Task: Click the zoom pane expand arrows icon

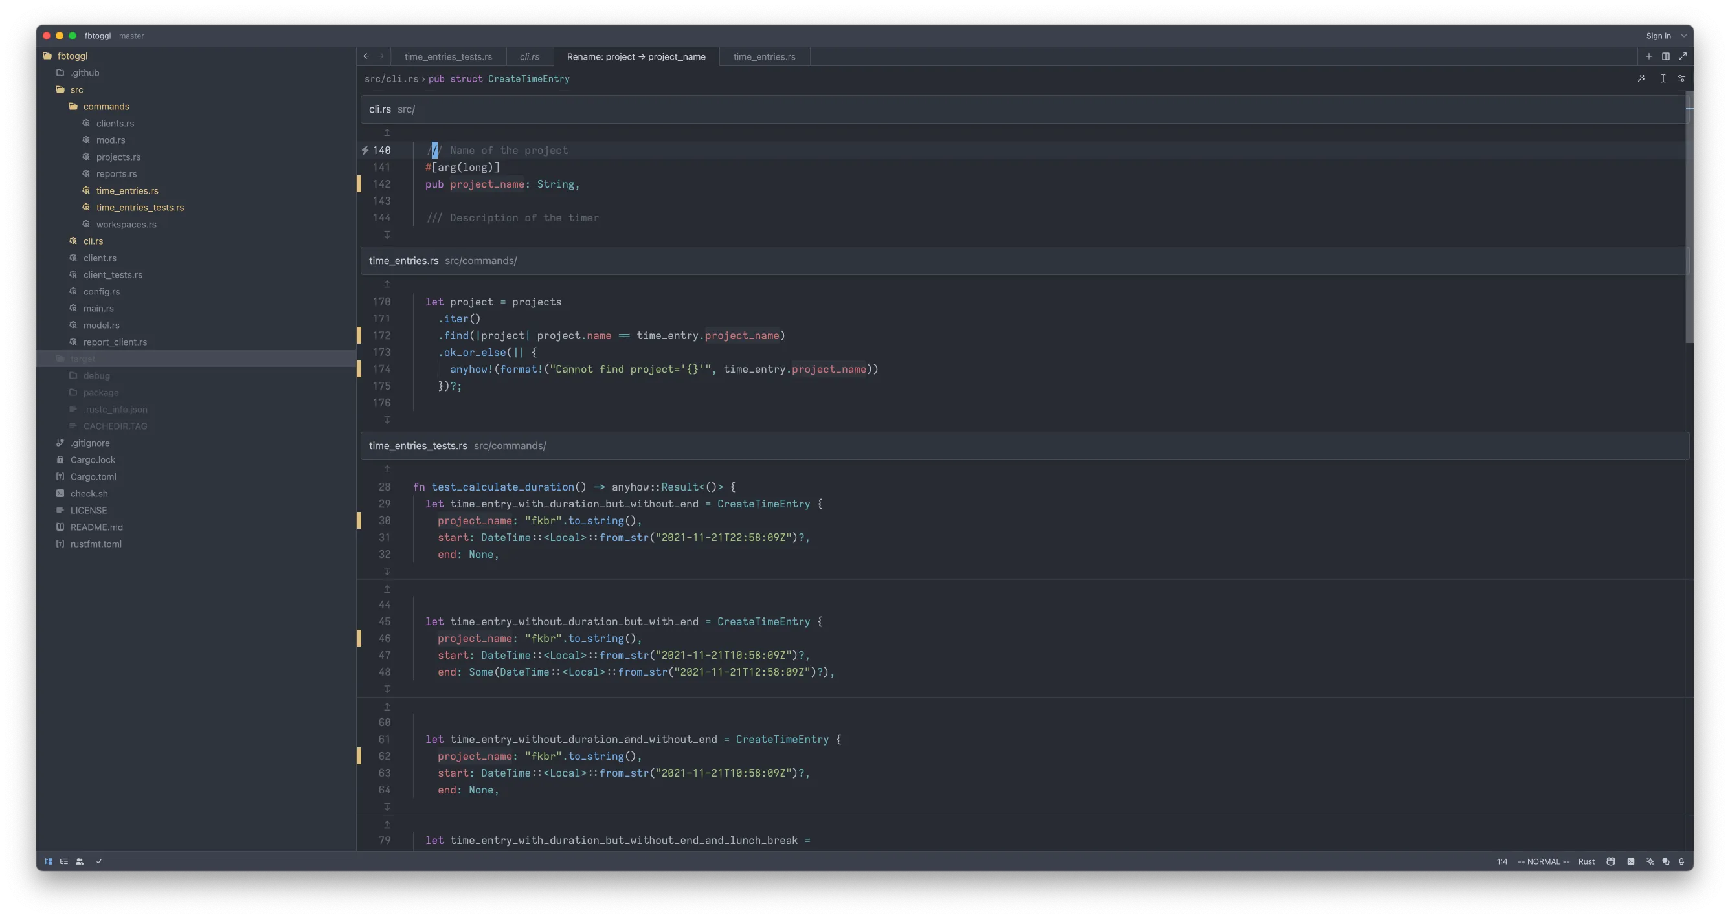Action: click(1682, 56)
